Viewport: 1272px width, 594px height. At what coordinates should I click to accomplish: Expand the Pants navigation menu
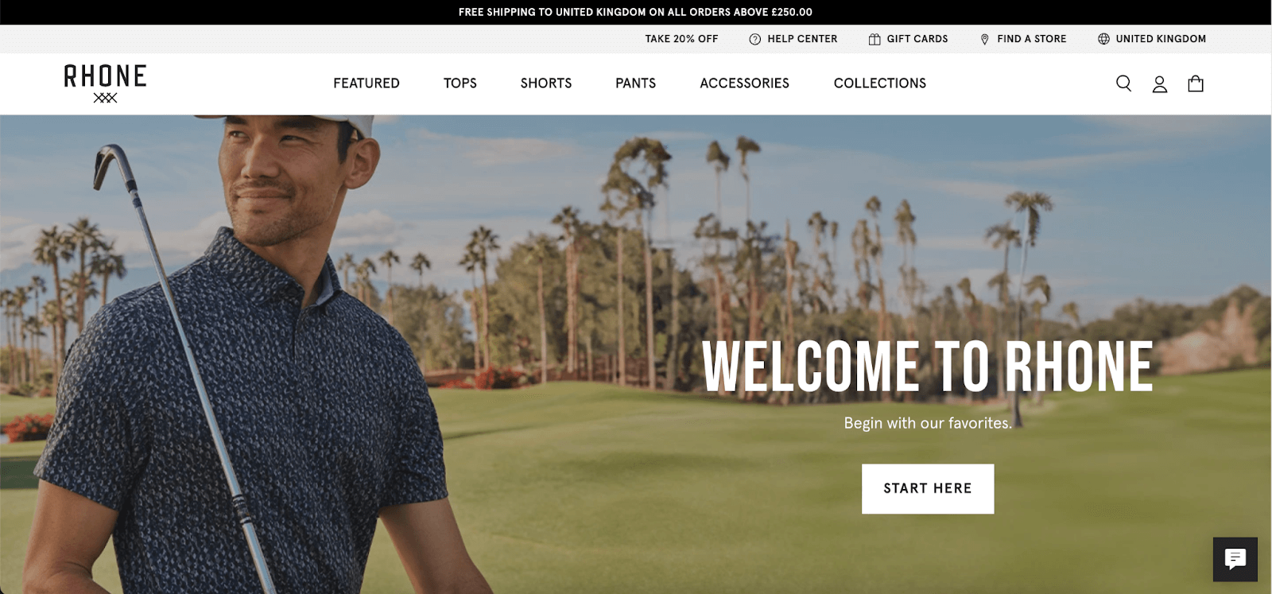point(636,83)
